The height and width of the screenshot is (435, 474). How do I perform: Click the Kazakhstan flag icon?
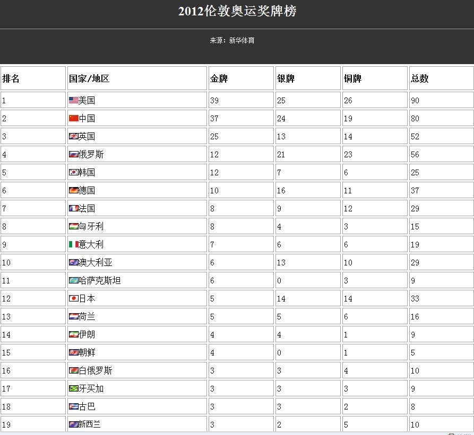click(73, 280)
